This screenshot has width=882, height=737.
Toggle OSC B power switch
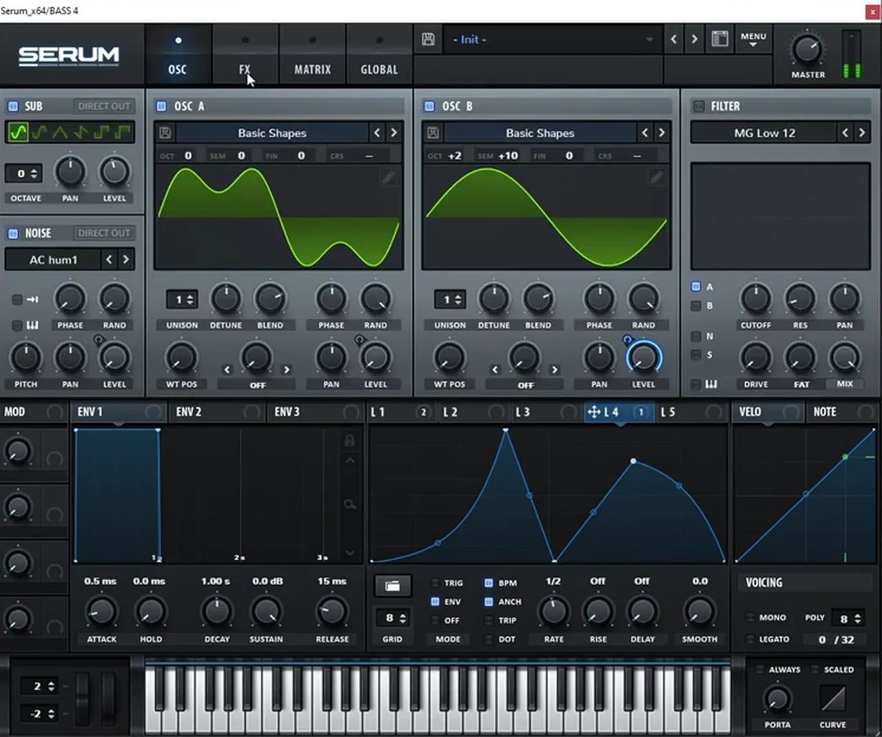coord(429,106)
